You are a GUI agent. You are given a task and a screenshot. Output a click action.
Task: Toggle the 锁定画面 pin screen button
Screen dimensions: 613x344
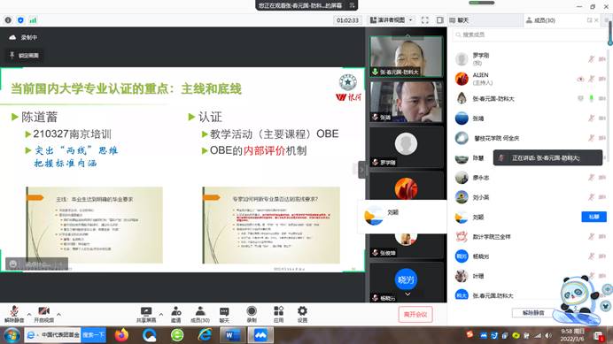(x=24, y=56)
